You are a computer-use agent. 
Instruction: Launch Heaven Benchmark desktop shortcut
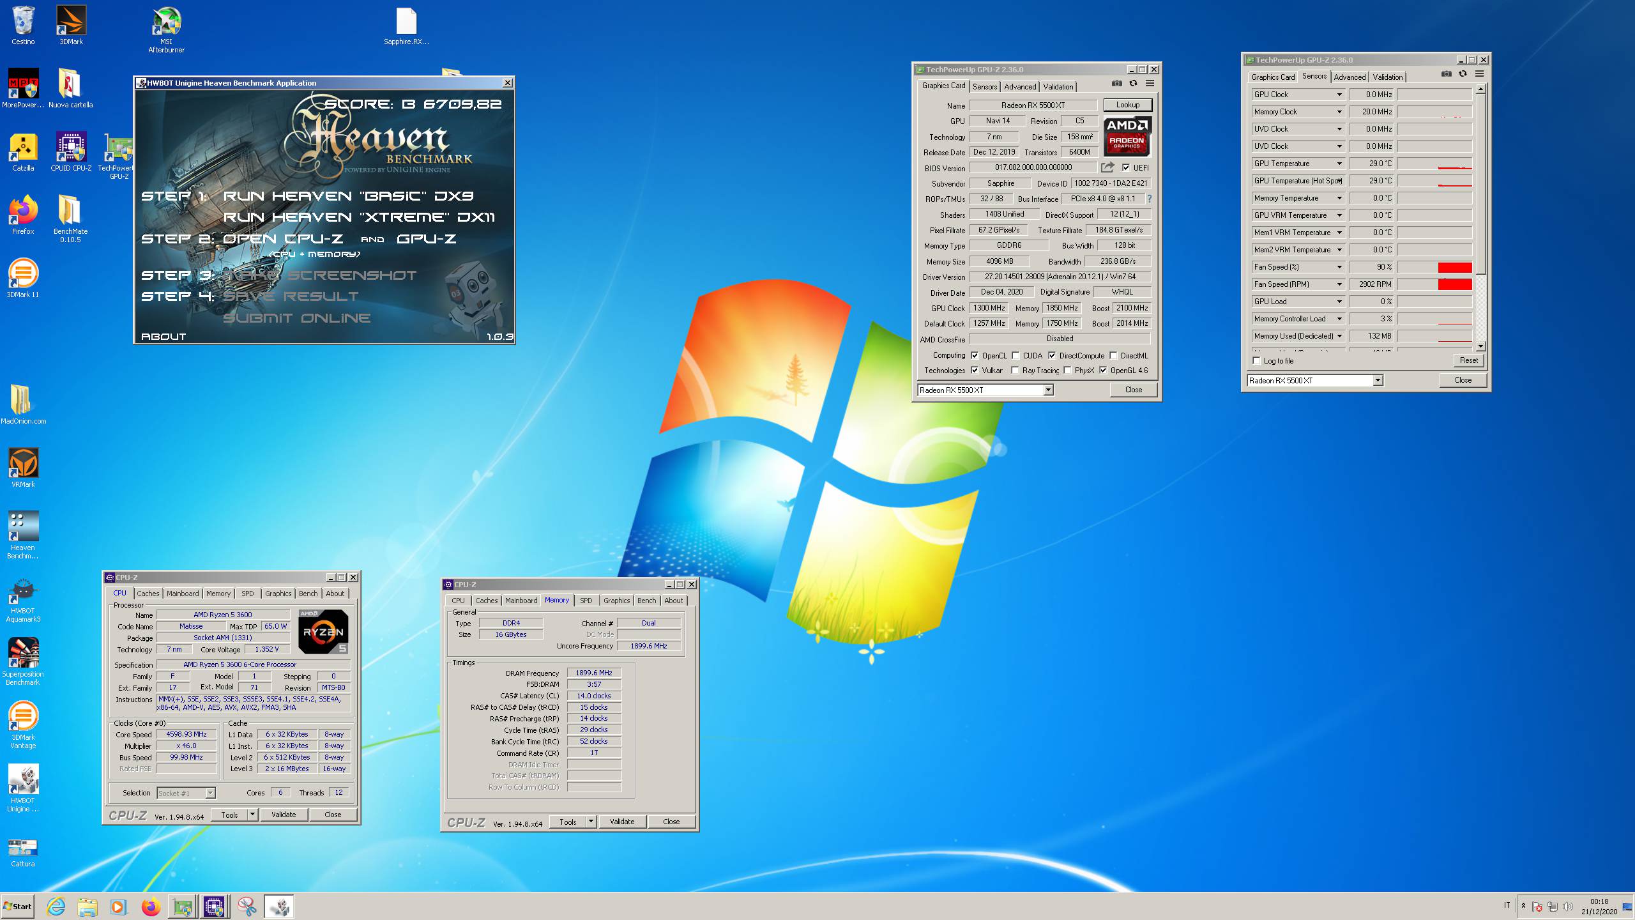(23, 535)
